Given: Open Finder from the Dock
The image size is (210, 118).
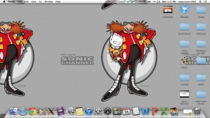Looking at the screenshot, I should point(13,111).
